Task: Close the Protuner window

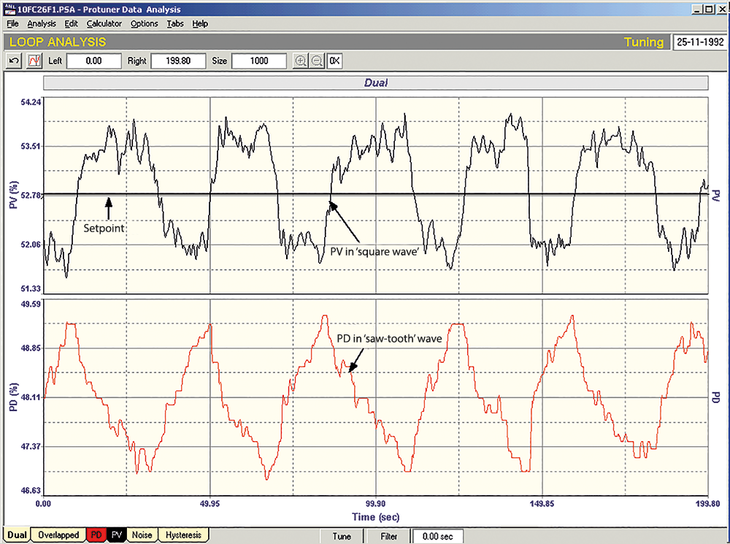Action: click(x=722, y=9)
